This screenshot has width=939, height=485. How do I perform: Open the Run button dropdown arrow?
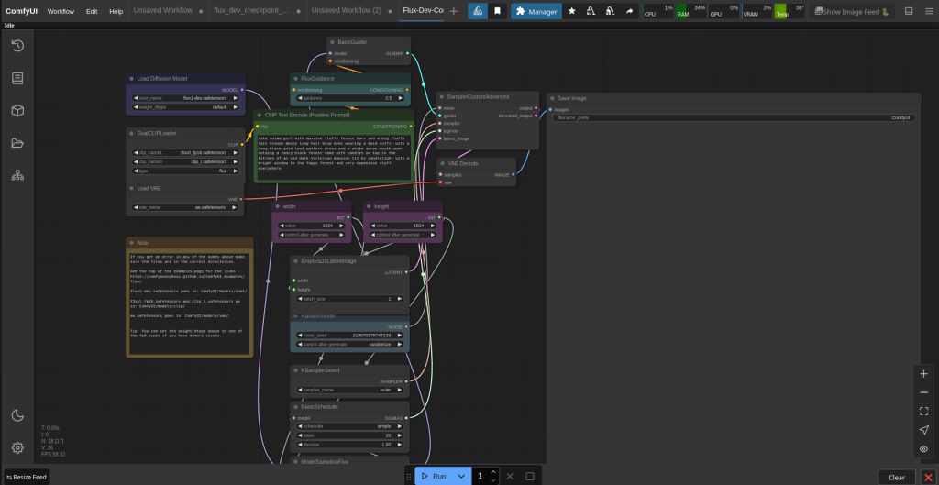coord(461,476)
